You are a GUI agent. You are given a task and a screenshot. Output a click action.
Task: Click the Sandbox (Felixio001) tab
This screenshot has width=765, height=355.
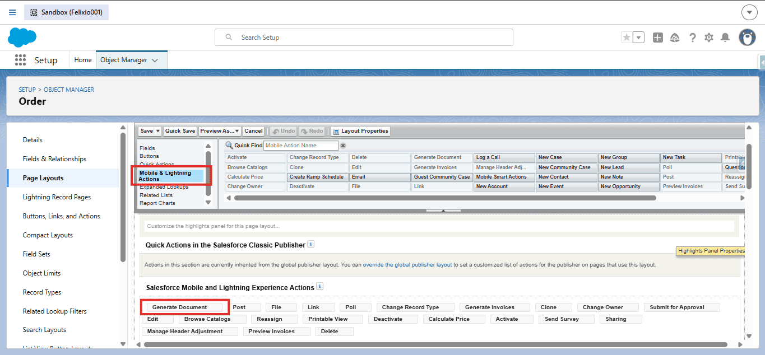point(66,12)
